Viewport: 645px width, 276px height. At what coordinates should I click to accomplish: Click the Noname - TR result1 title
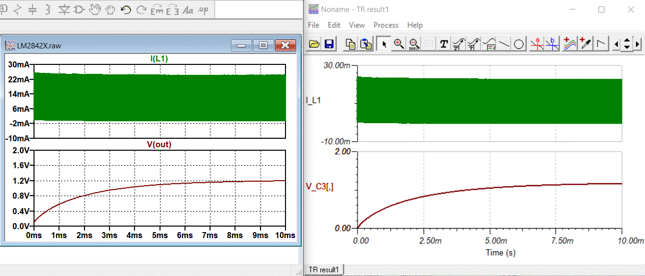pyautogui.click(x=355, y=9)
